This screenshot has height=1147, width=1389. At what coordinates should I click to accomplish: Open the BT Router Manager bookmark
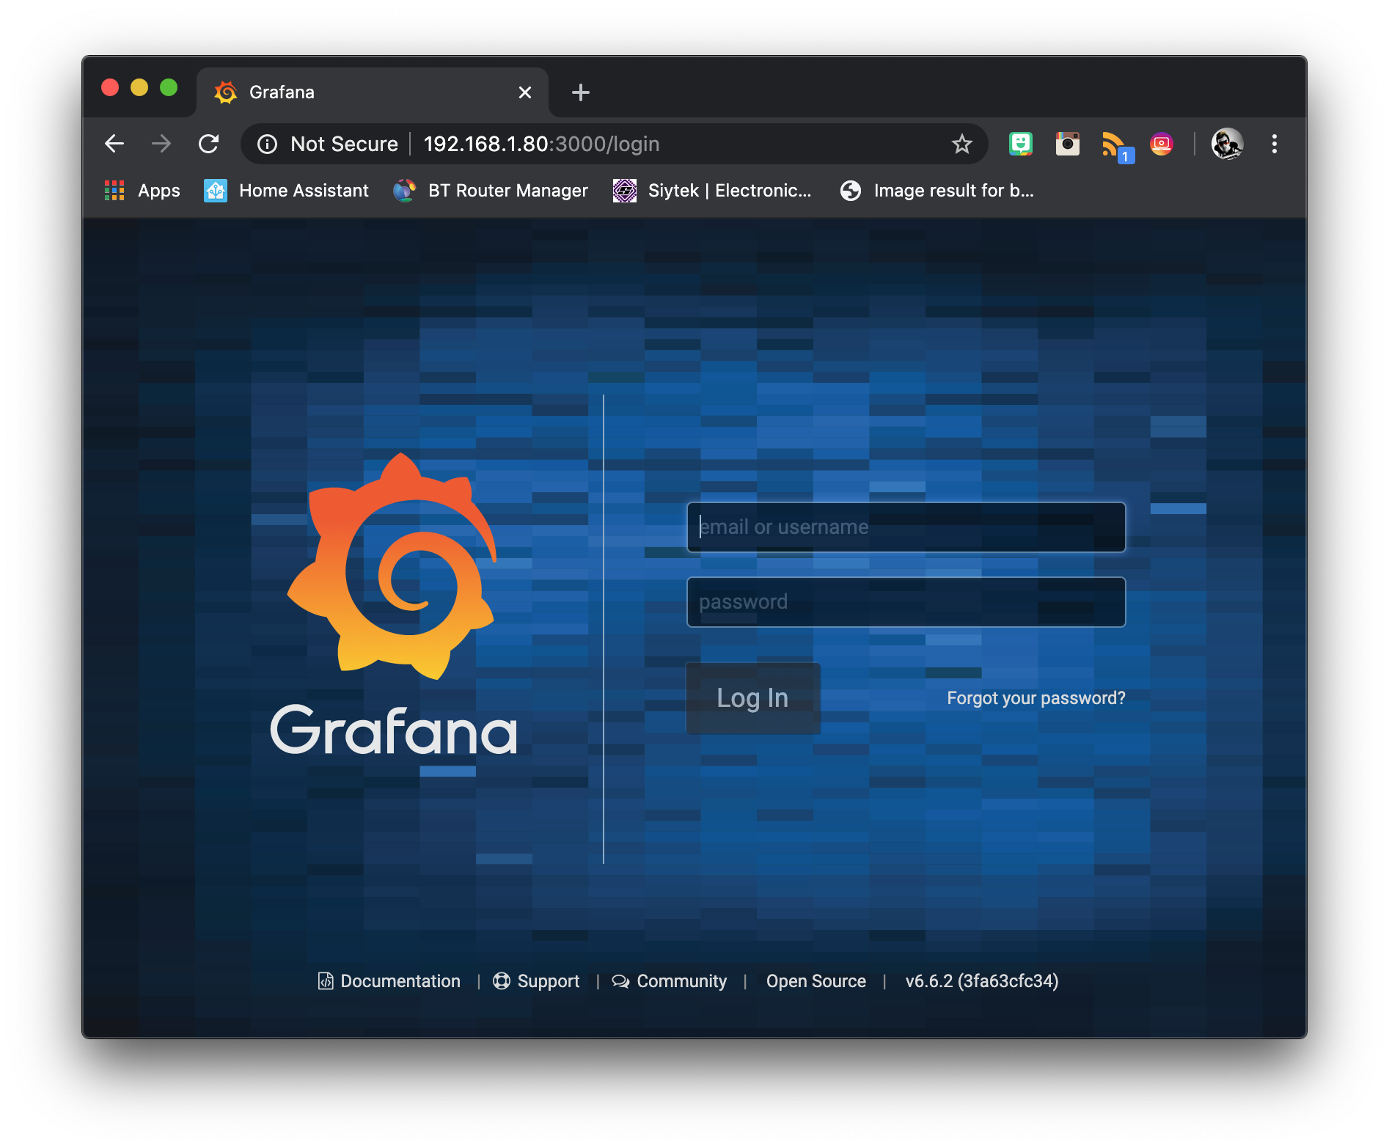(491, 191)
